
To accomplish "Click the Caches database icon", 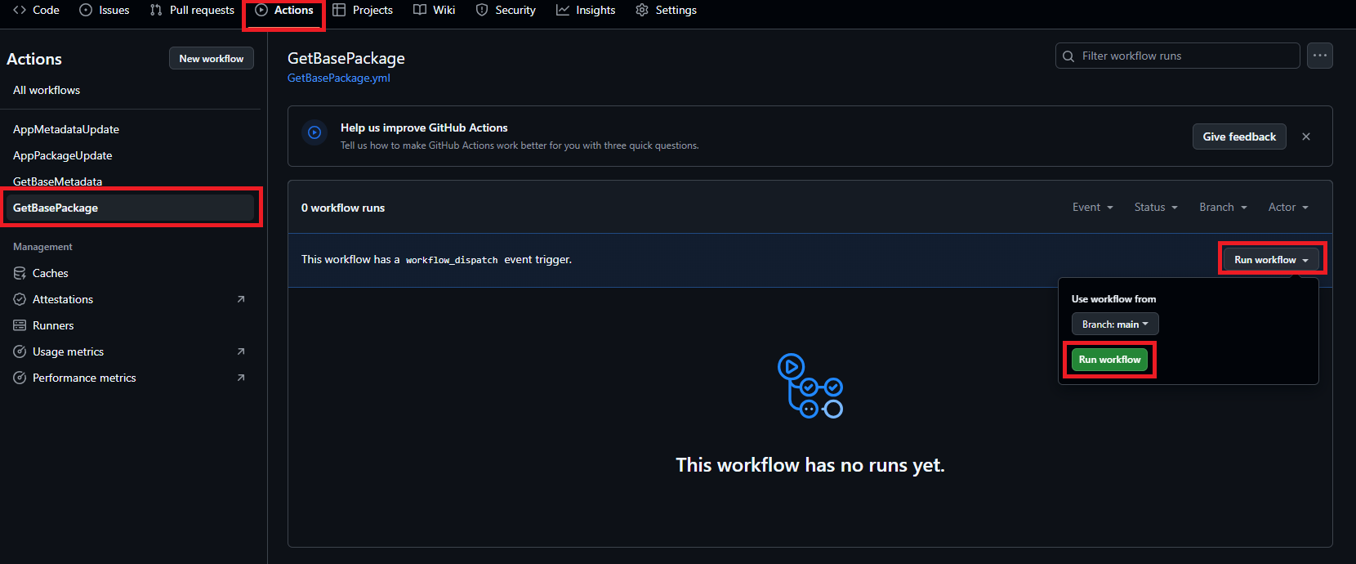I will click(20, 273).
